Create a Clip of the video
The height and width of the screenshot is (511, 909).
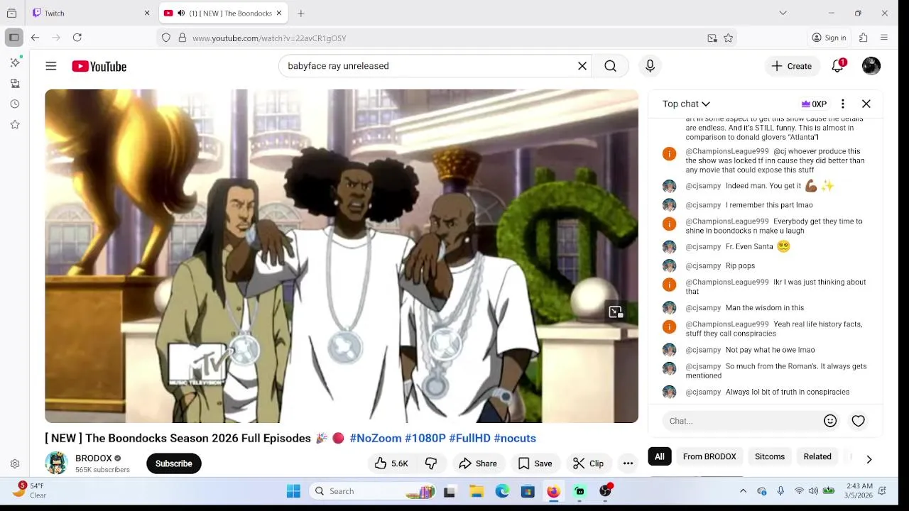588,463
